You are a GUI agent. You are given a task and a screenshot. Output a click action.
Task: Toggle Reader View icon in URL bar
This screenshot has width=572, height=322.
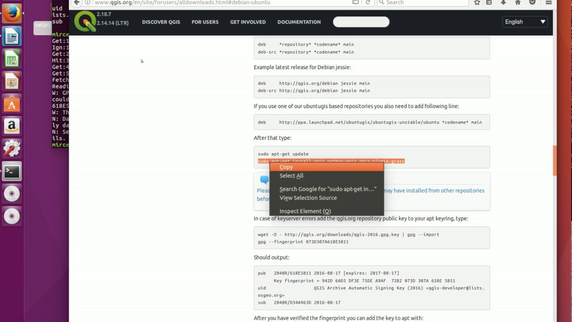(x=355, y=3)
